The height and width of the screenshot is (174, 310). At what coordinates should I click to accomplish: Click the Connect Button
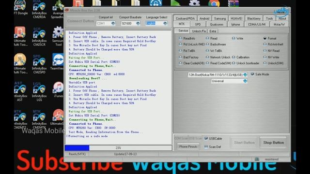pos(80,21)
